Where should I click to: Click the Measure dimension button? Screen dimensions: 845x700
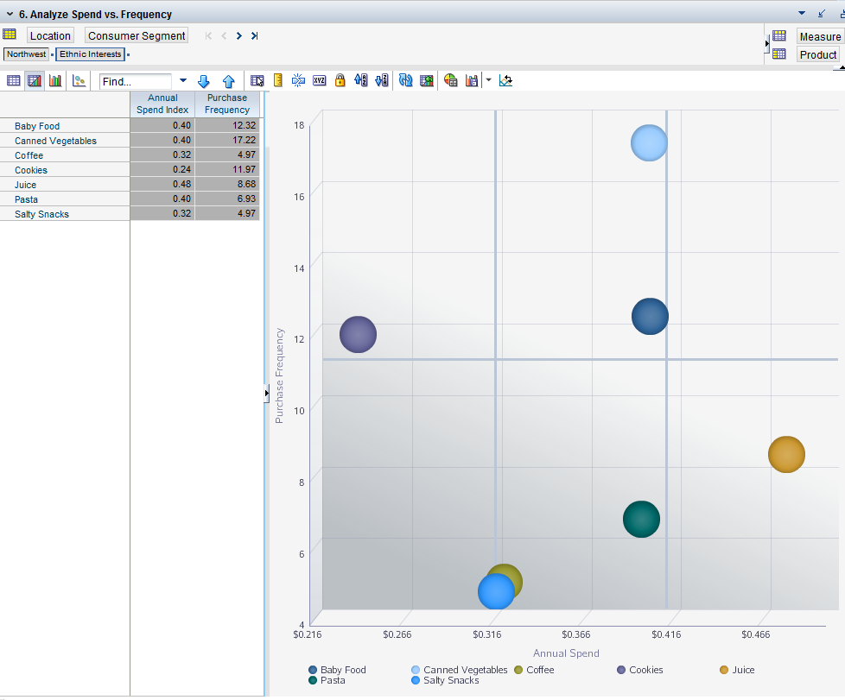(x=819, y=36)
